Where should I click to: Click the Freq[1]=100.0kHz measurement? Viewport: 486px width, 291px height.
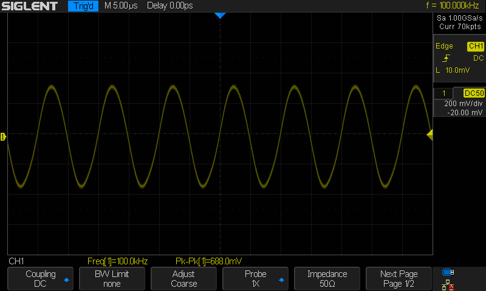(117, 261)
